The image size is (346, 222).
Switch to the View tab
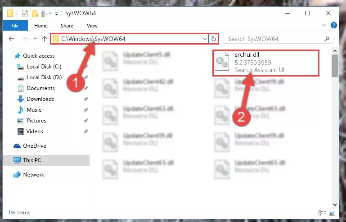pyautogui.click(x=92, y=26)
